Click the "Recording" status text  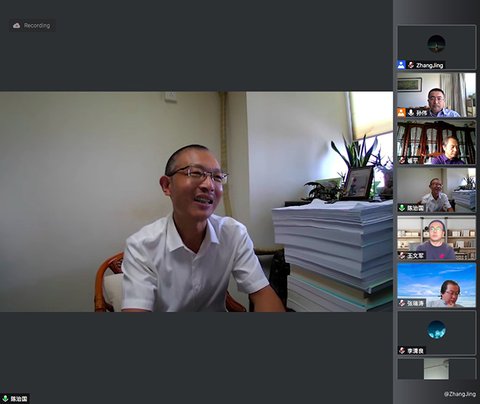[x=37, y=25]
